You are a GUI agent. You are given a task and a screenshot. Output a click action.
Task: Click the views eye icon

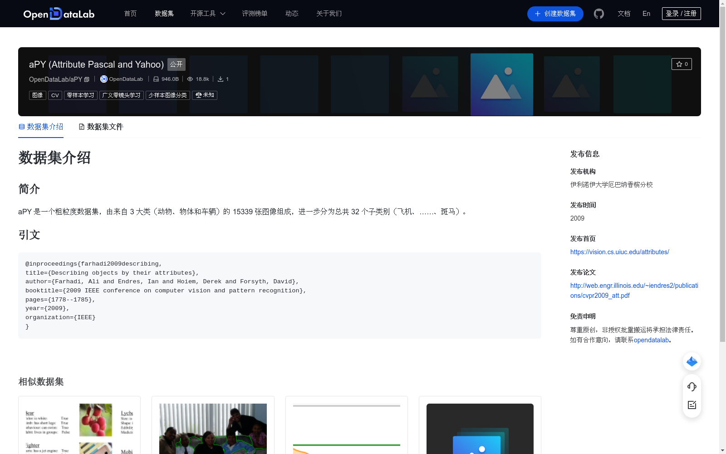pos(190,79)
